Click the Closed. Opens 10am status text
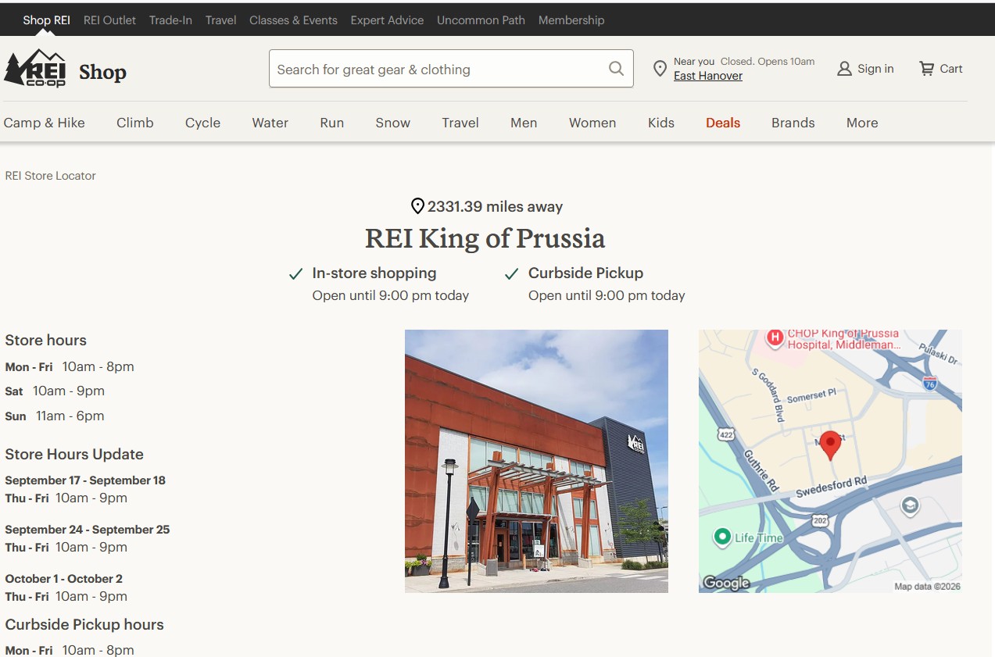The width and height of the screenshot is (995, 657). pyautogui.click(x=768, y=62)
